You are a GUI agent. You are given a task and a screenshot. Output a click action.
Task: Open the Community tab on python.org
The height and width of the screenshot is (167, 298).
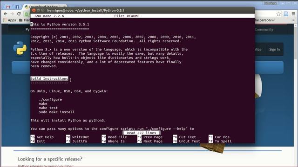(264, 29)
